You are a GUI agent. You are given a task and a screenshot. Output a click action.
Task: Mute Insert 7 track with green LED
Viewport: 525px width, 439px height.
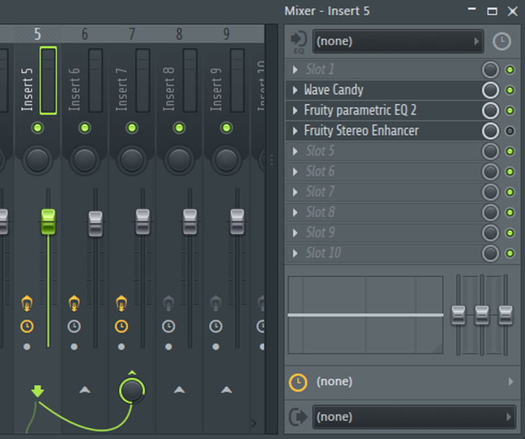(132, 127)
